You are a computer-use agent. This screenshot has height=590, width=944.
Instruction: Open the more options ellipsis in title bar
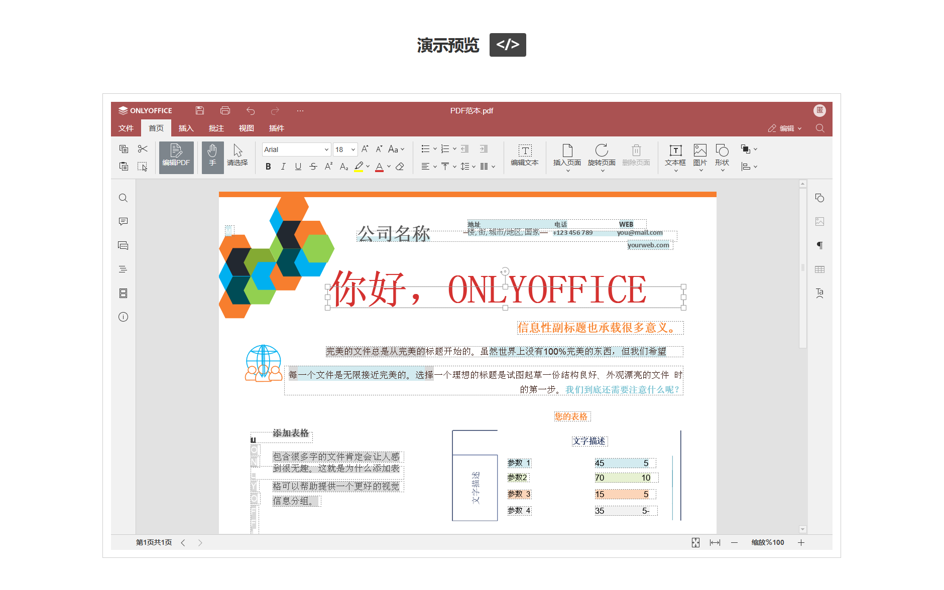(x=300, y=110)
